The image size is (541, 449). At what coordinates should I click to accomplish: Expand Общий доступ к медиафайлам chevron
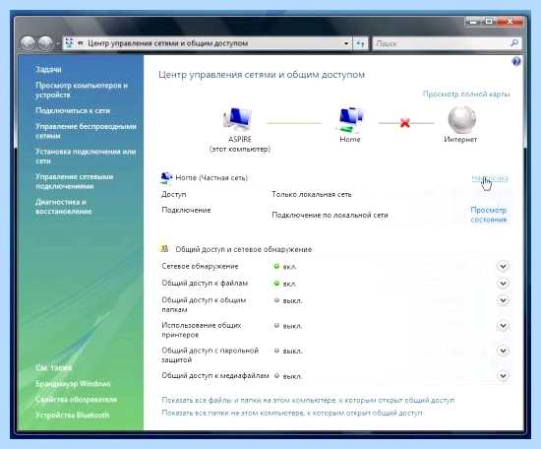[x=503, y=375]
